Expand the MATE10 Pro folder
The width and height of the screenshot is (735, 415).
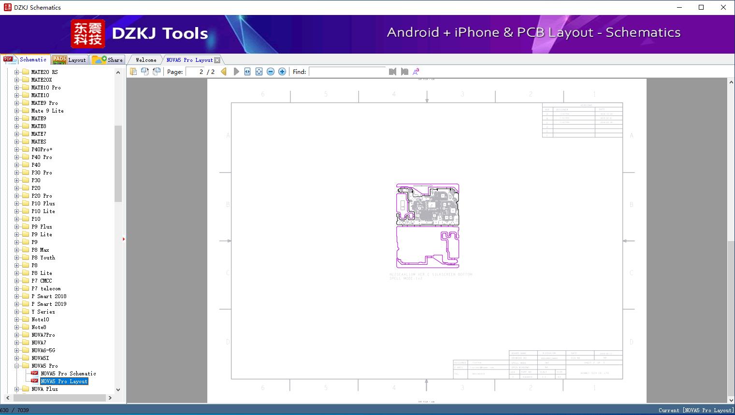point(17,87)
